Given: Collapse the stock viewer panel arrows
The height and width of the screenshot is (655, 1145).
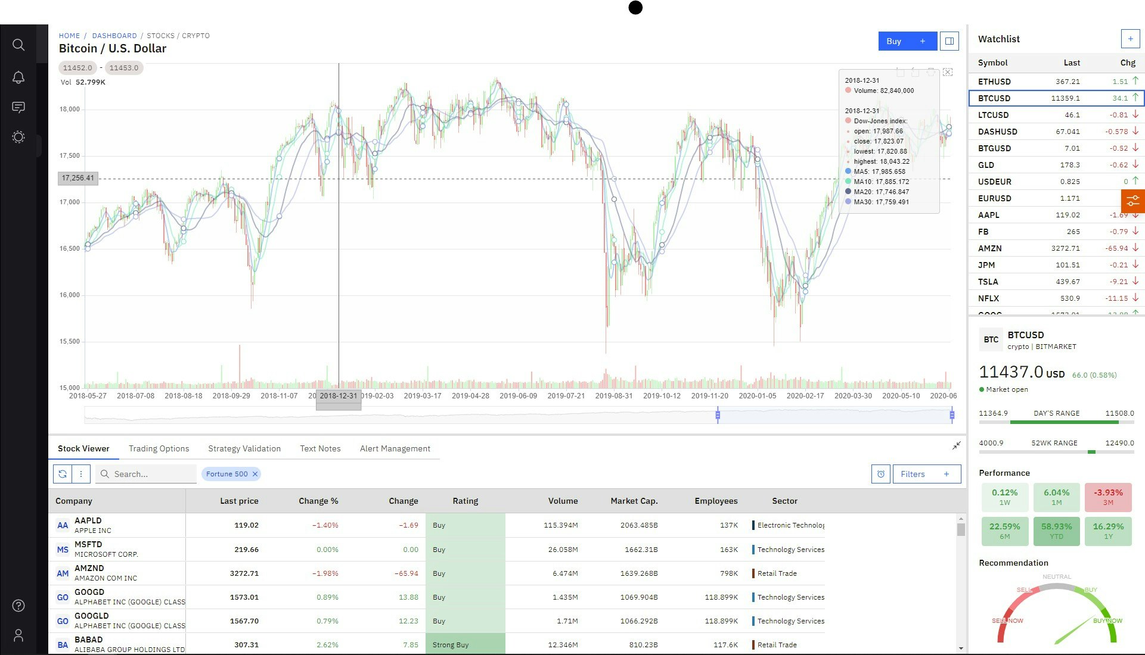Looking at the screenshot, I should (x=956, y=446).
